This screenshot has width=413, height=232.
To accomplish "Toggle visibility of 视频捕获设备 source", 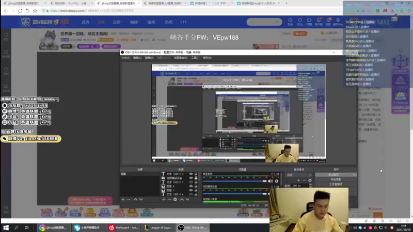I will pyautogui.click(x=191, y=178).
